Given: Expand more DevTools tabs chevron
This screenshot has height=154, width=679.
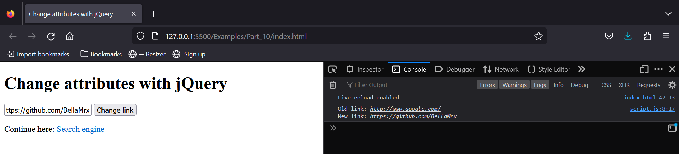Looking at the screenshot, I should pos(581,69).
